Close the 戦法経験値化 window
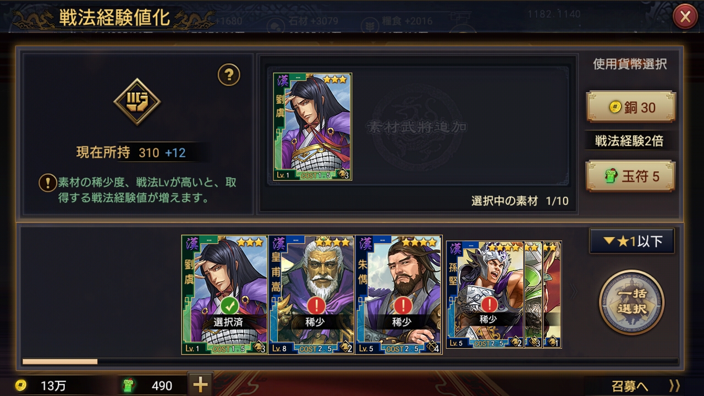The height and width of the screenshot is (396, 704). (x=685, y=17)
